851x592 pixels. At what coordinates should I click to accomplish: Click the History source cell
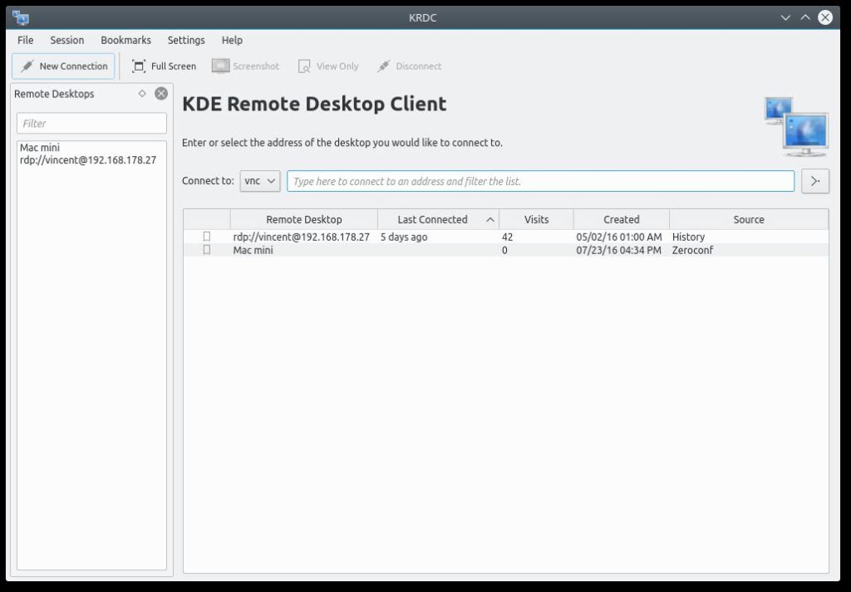[x=688, y=237]
